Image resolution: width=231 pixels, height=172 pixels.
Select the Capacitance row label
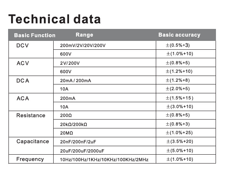[x=32, y=142]
